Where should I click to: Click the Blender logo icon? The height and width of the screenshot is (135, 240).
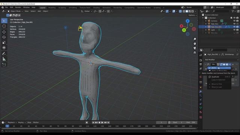point(3,7)
